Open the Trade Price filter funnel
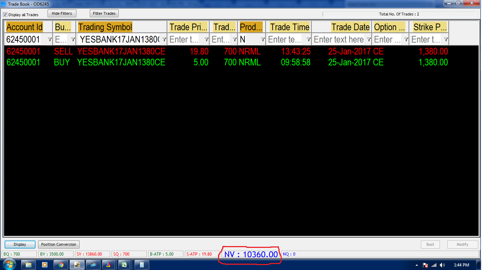486x270 pixels. [206, 39]
